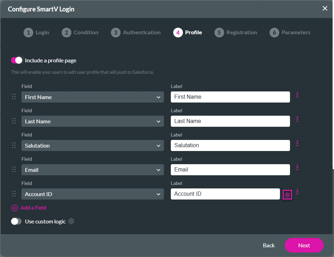Open the three-dot menu for the Last Name row
Viewport: 334px width, 257px height.
point(297,119)
